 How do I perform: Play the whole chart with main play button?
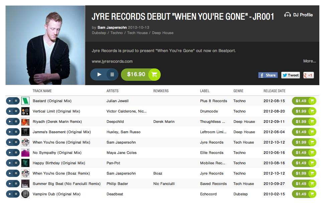(x=99, y=74)
